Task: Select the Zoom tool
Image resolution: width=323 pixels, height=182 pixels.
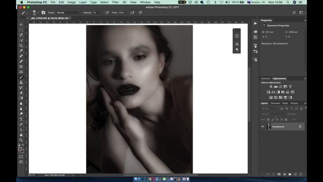Action: point(21,140)
